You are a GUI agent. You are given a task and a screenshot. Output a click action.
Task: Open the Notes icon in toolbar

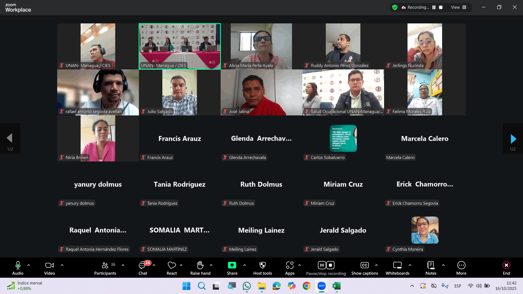(431, 265)
